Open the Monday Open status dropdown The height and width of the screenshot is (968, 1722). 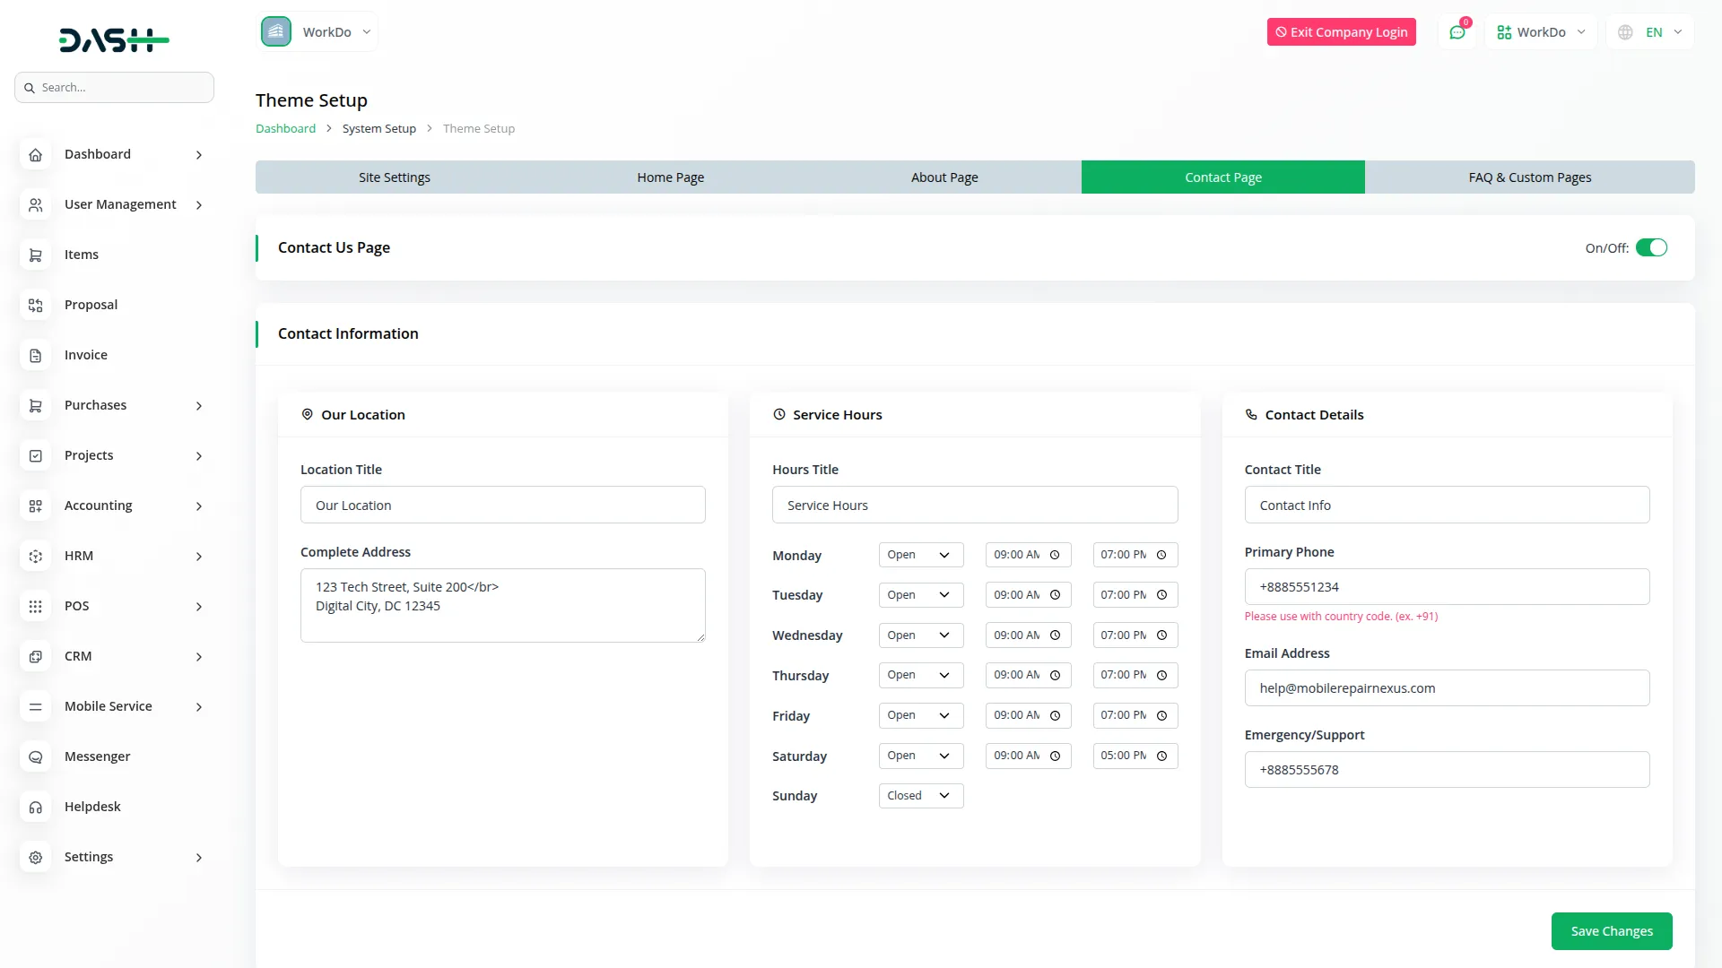point(920,555)
